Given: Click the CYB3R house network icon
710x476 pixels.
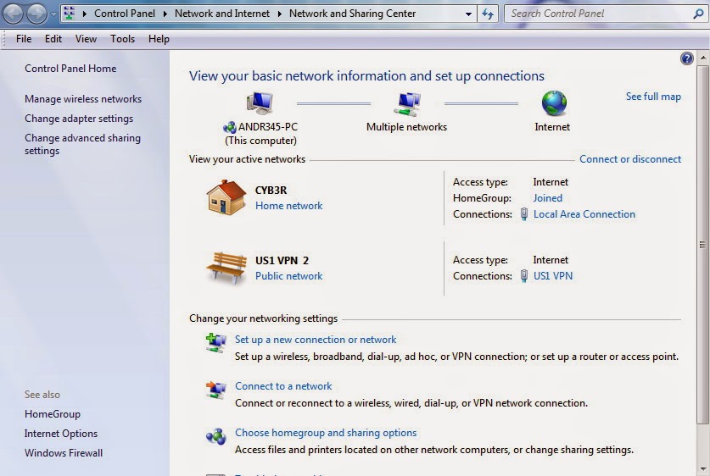Looking at the screenshot, I should (226, 197).
